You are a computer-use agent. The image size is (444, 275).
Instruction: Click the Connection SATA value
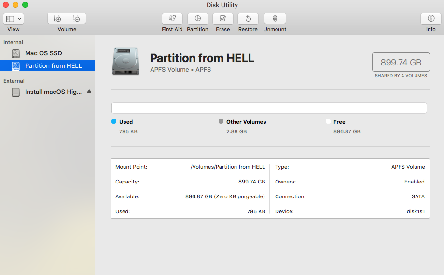tap(418, 196)
